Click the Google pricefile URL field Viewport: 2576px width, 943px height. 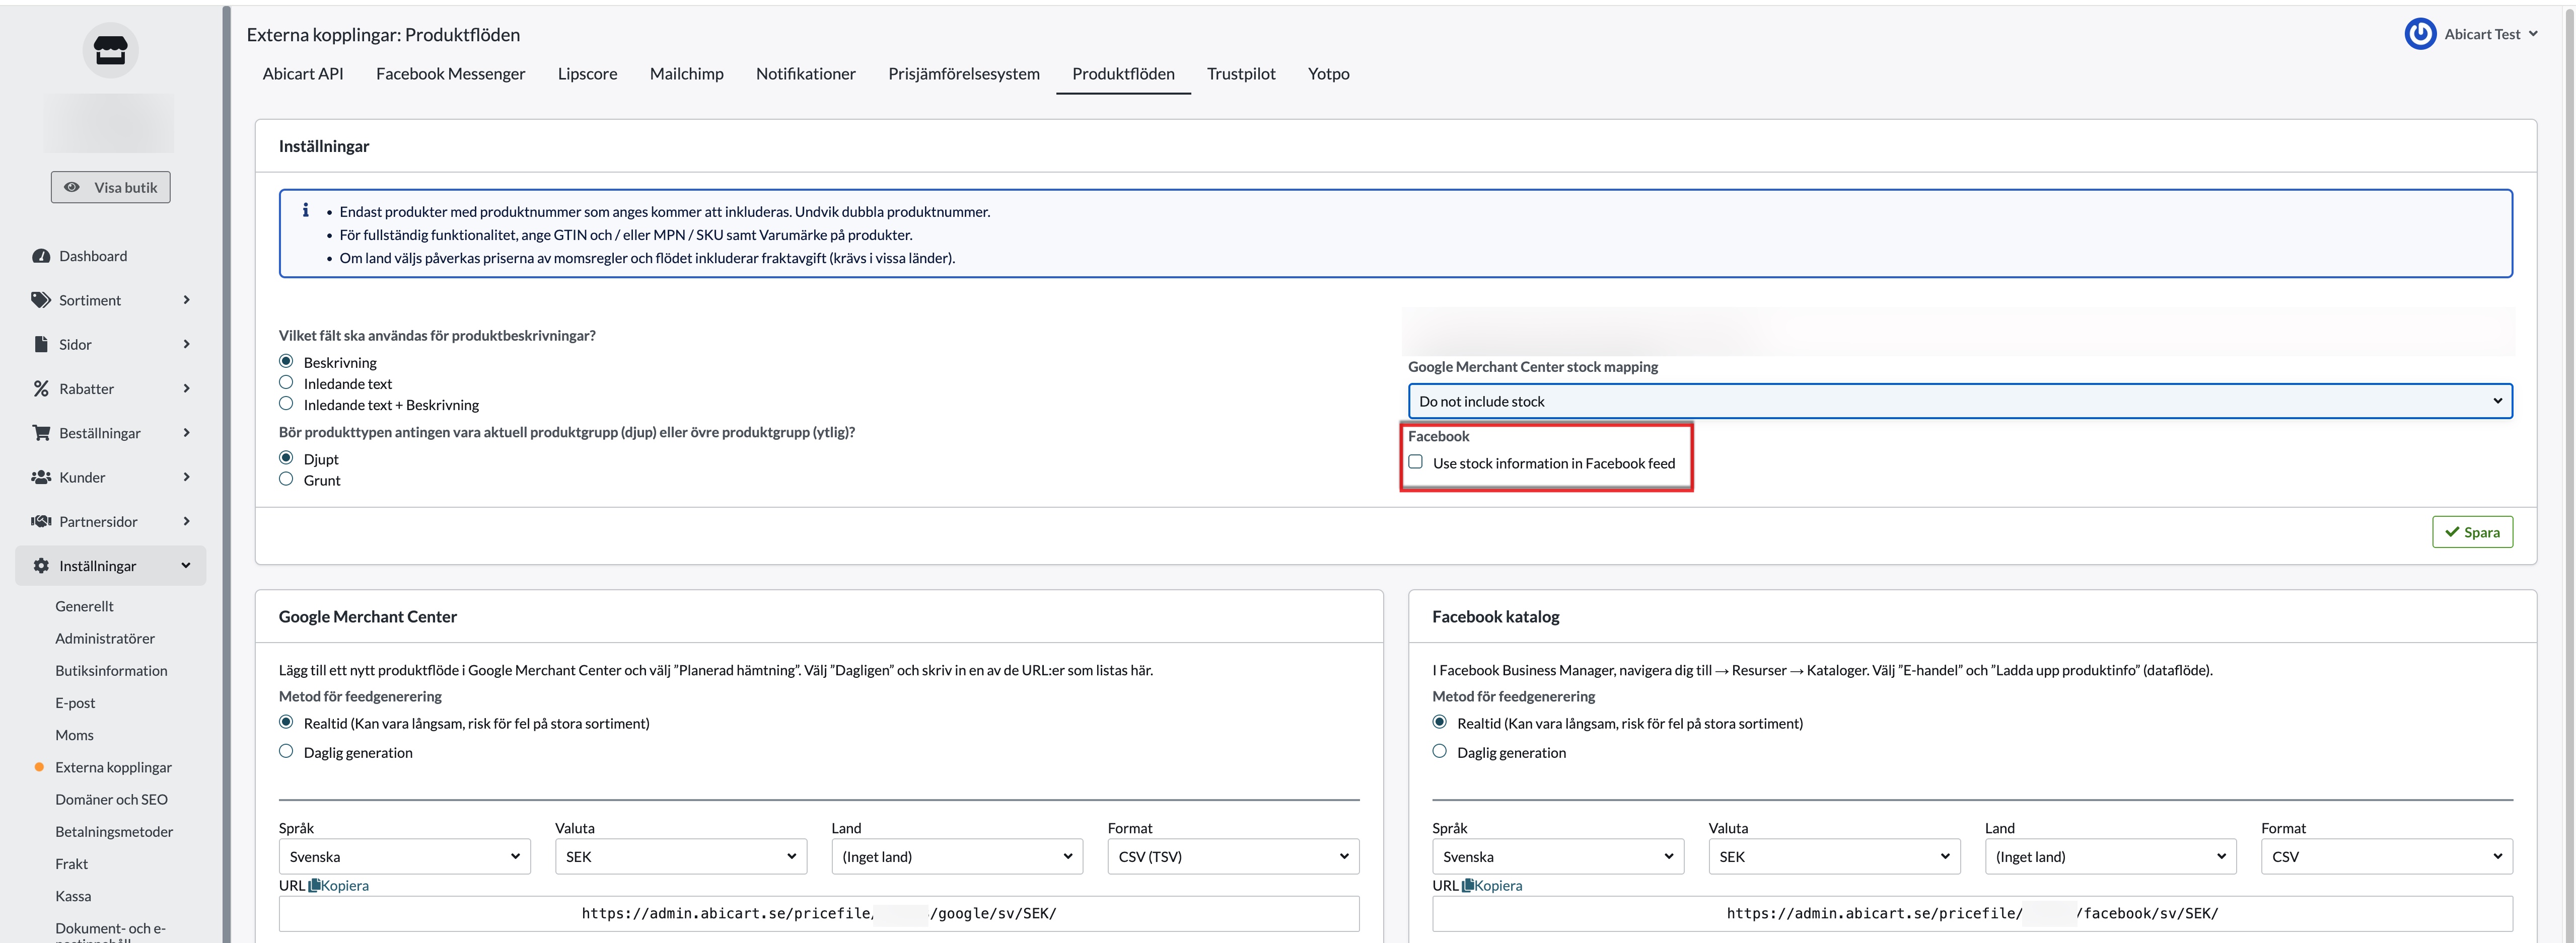(x=819, y=913)
